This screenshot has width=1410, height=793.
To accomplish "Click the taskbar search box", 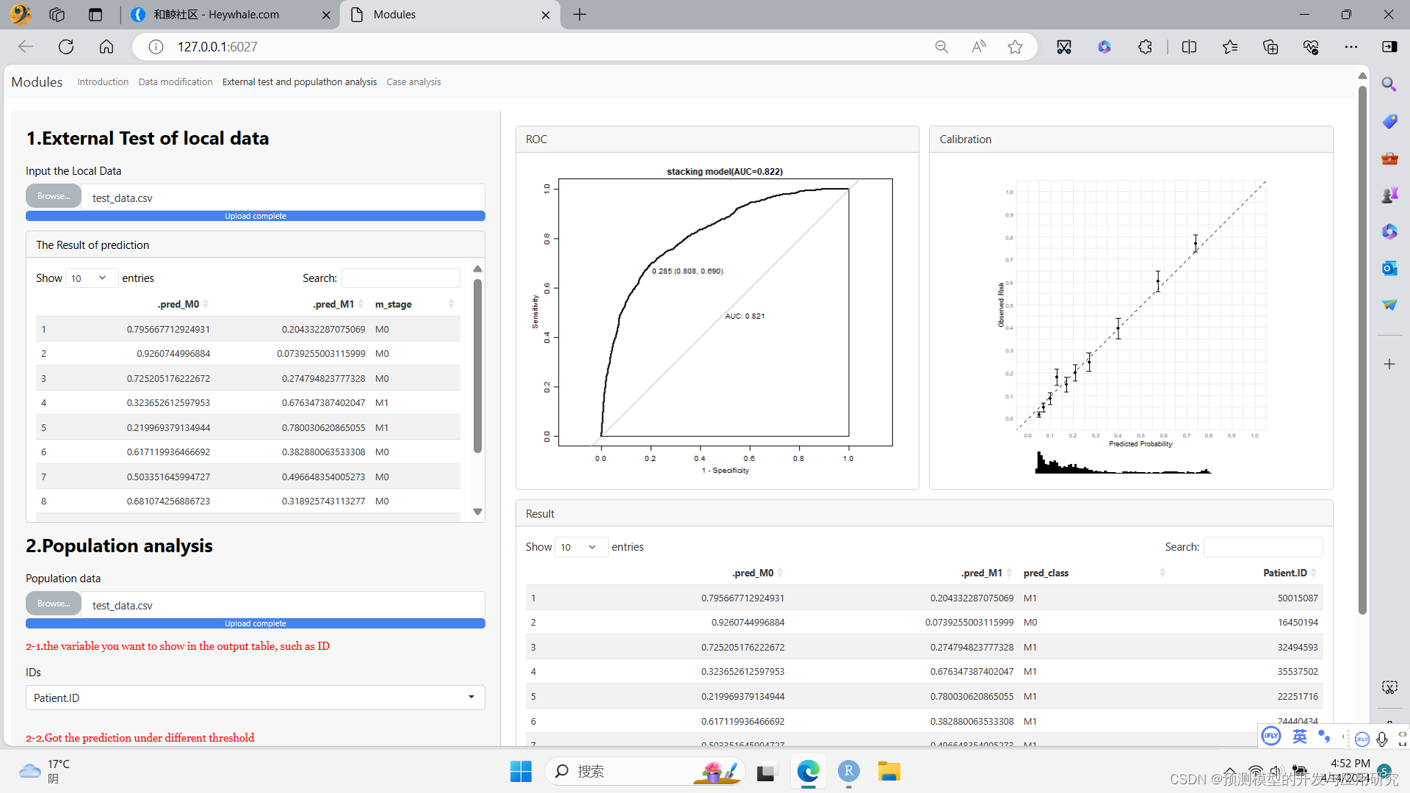I will 645,772.
